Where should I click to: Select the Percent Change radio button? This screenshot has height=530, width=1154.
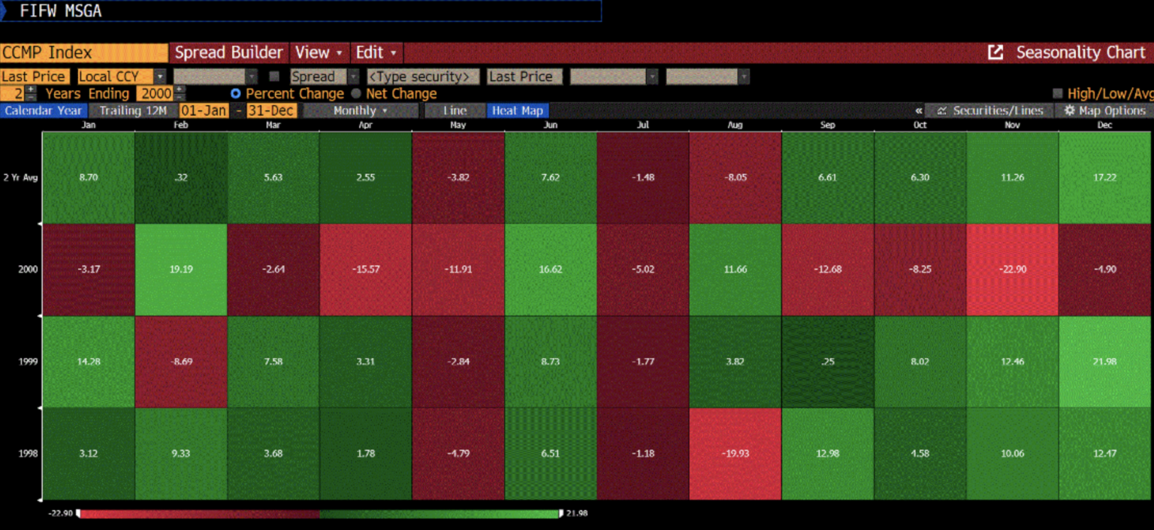pos(236,94)
